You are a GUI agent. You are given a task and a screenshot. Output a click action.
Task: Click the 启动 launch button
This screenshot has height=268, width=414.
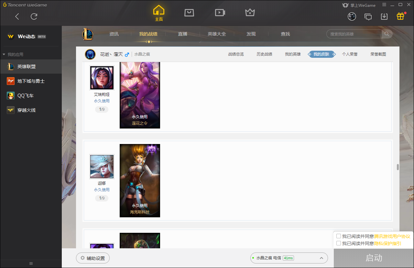pyautogui.click(x=374, y=258)
